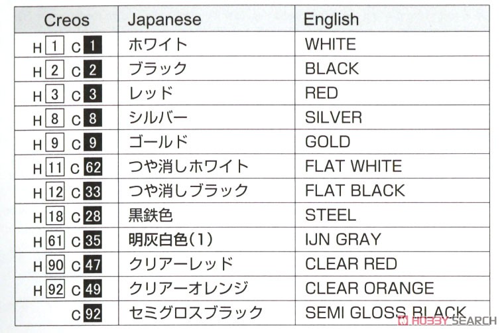This screenshot has width=504, height=333.
Task: Select the C 62 black code box
Action: 93,166
